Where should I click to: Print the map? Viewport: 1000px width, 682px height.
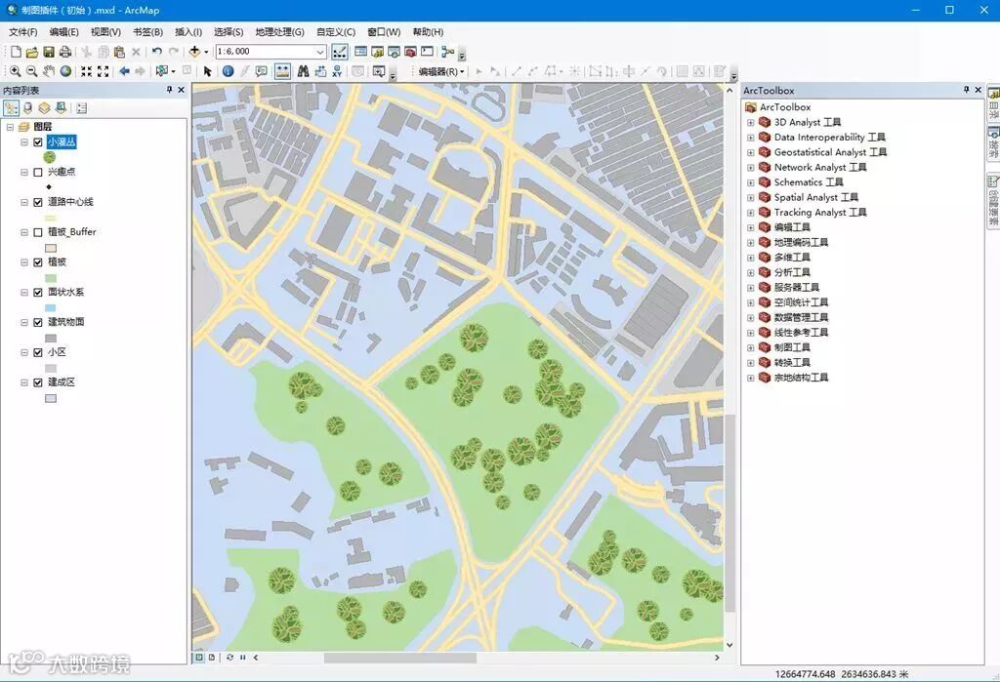point(65,52)
